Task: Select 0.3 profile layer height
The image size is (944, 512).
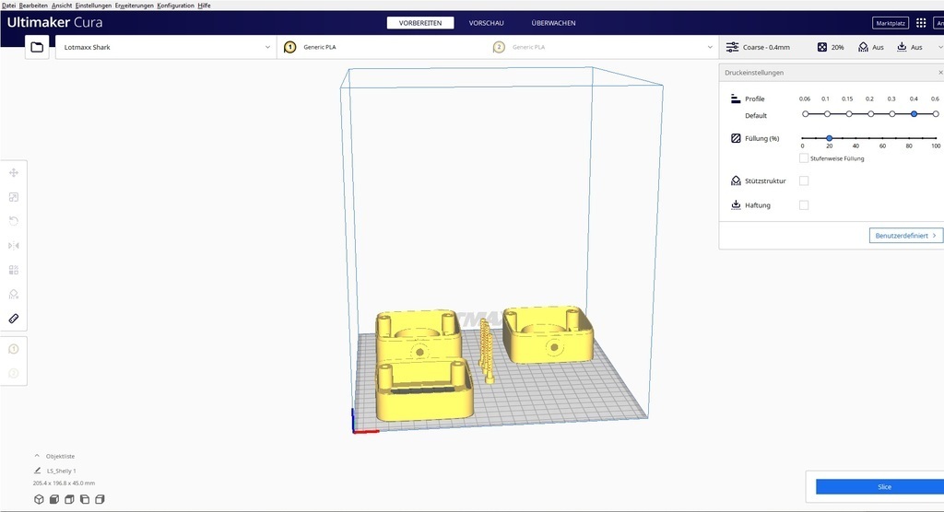Action: click(892, 113)
